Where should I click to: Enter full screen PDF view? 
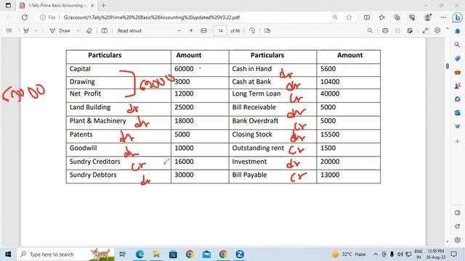pos(425,30)
